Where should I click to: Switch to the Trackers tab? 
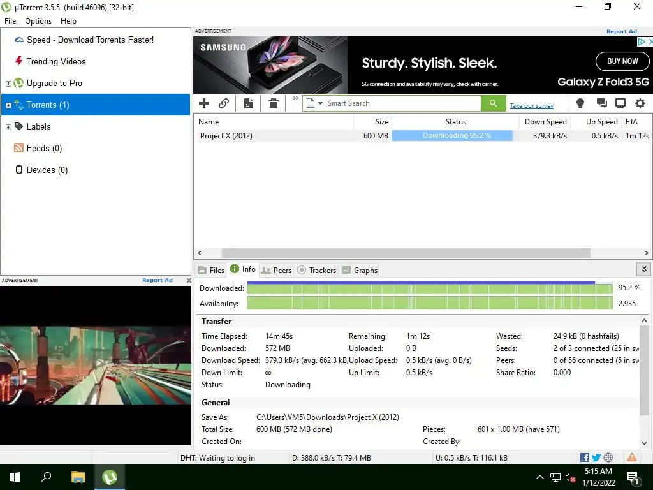pos(316,270)
